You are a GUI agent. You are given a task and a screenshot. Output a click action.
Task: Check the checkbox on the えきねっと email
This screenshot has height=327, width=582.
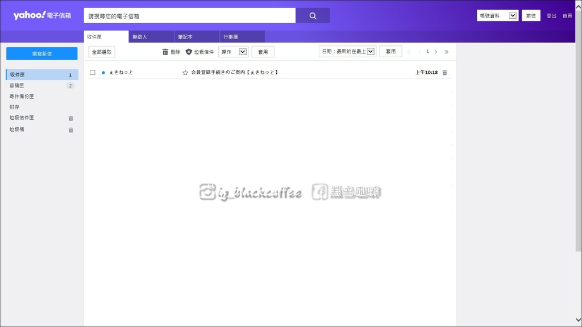(93, 73)
